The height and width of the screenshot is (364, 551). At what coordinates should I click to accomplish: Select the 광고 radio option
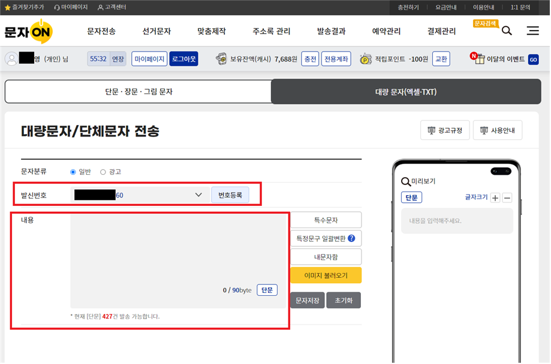103,172
